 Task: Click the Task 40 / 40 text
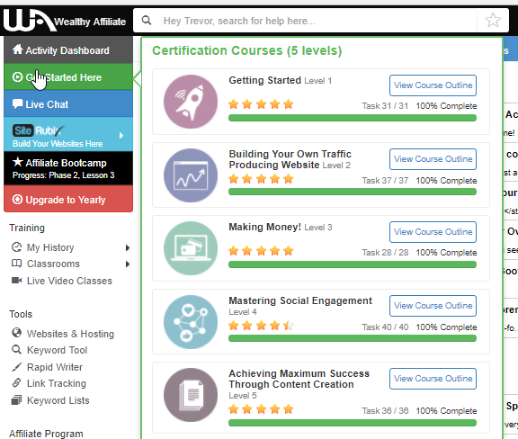point(385,327)
